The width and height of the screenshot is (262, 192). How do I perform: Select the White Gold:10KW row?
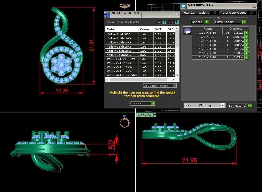[x=140, y=67]
